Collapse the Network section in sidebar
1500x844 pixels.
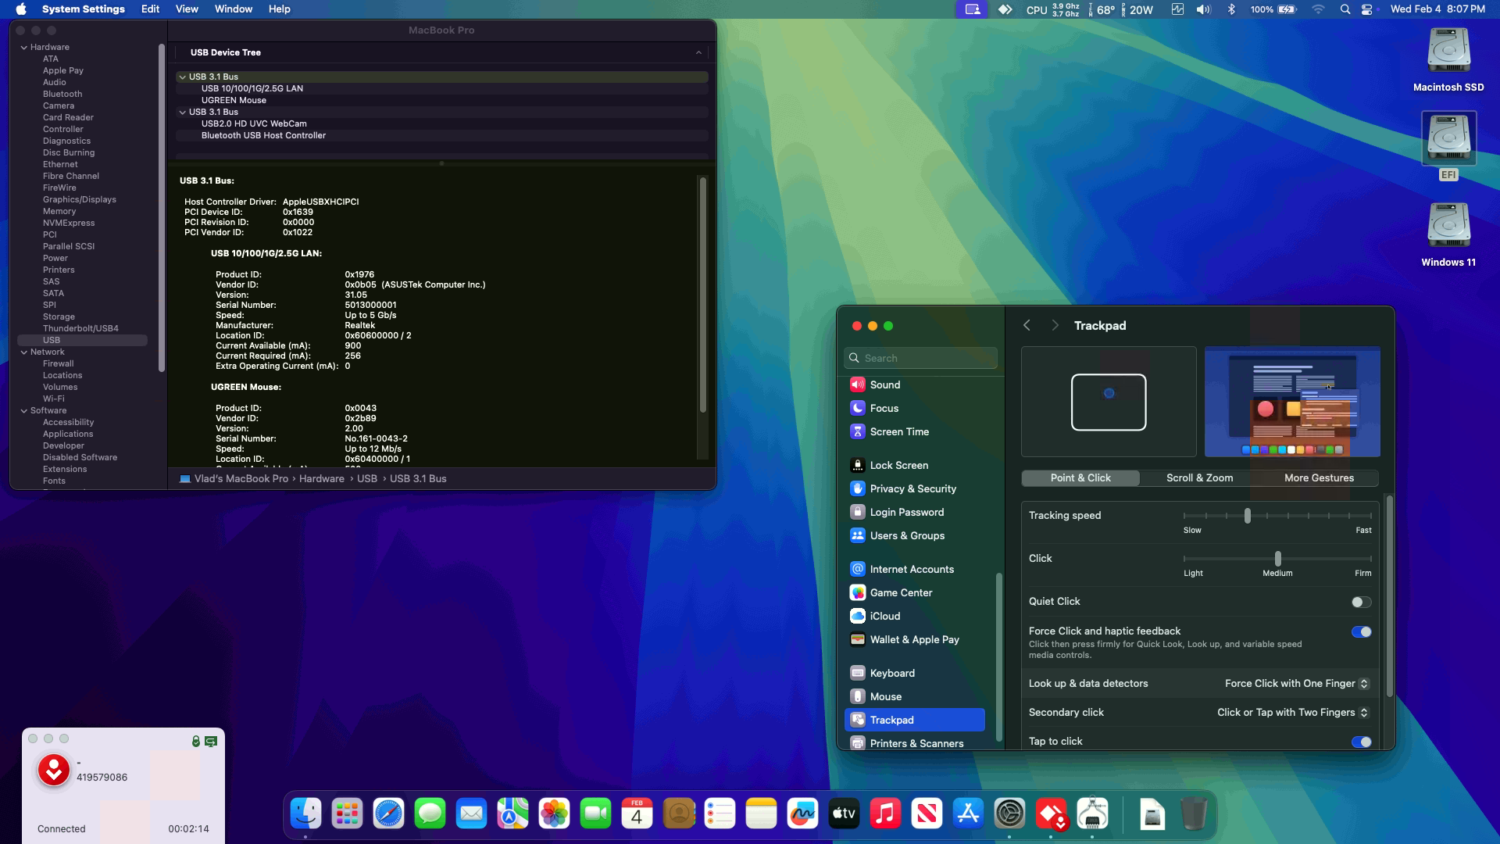pyautogui.click(x=24, y=352)
